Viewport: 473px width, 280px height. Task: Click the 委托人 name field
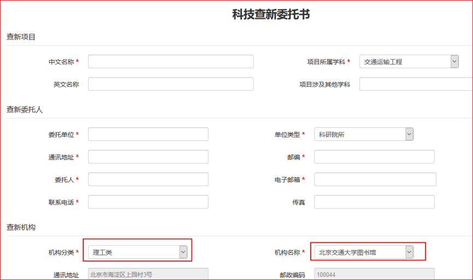tap(148, 180)
